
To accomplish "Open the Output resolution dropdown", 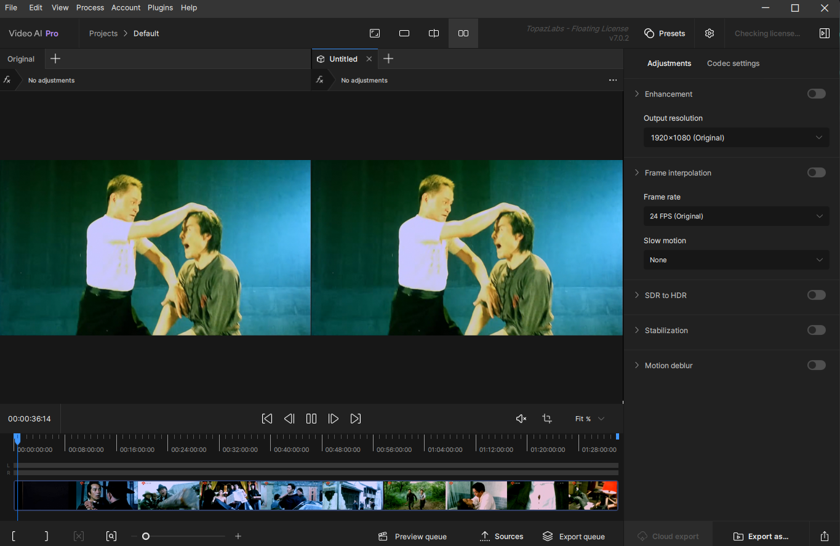I will (x=736, y=137).
